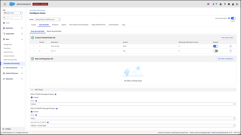Click the New Custom Rule button
241x135 pixels.
coord(227,38)
